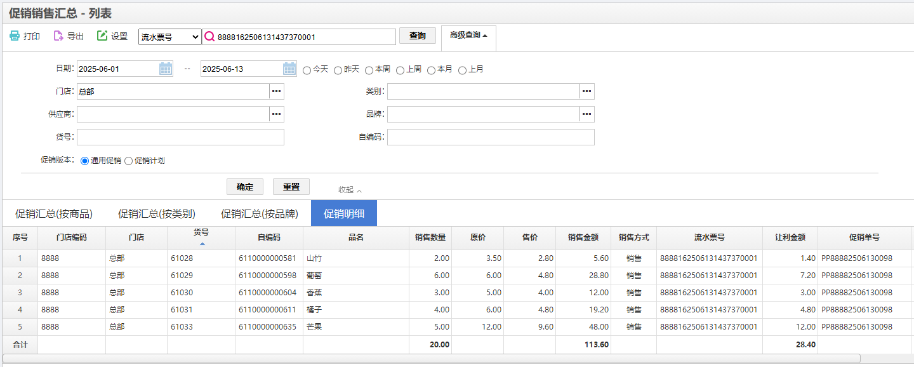Click sort arrow under 货号 header
The image size is (914, 367).
[202, 244]
